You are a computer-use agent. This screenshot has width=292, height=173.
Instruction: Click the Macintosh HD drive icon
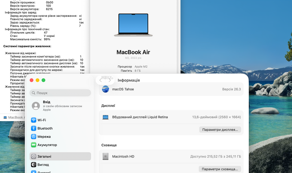[x=105, y=157]
